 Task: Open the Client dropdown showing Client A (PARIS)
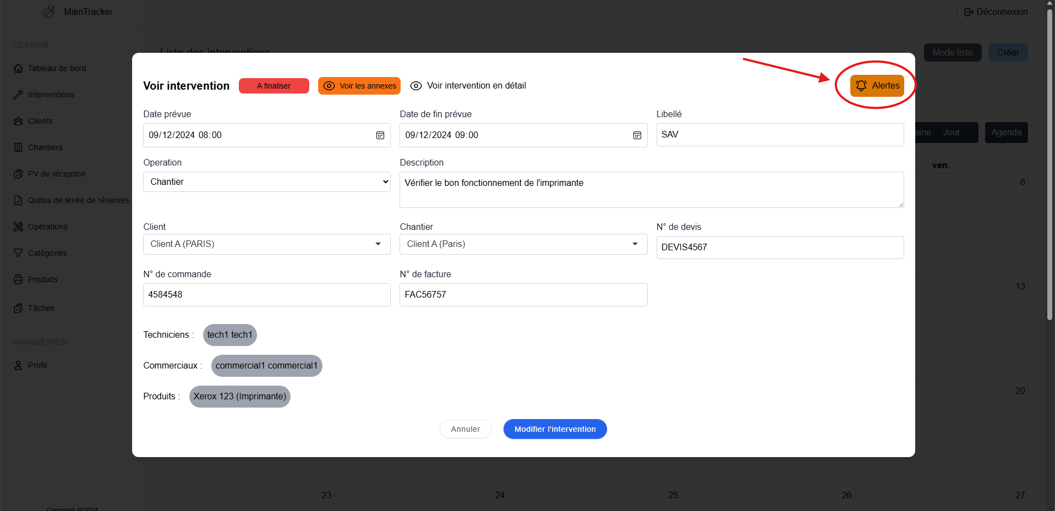[266, 244]
